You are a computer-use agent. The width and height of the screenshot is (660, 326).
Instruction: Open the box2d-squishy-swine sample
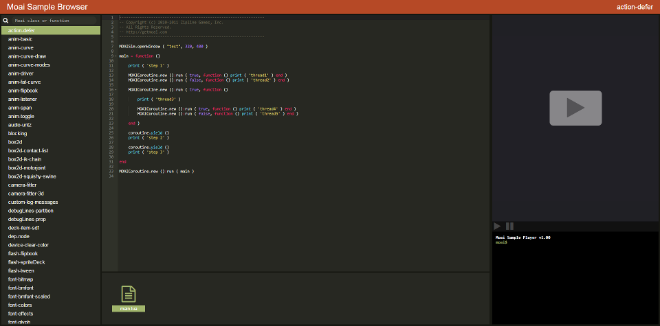pos(51,176)
